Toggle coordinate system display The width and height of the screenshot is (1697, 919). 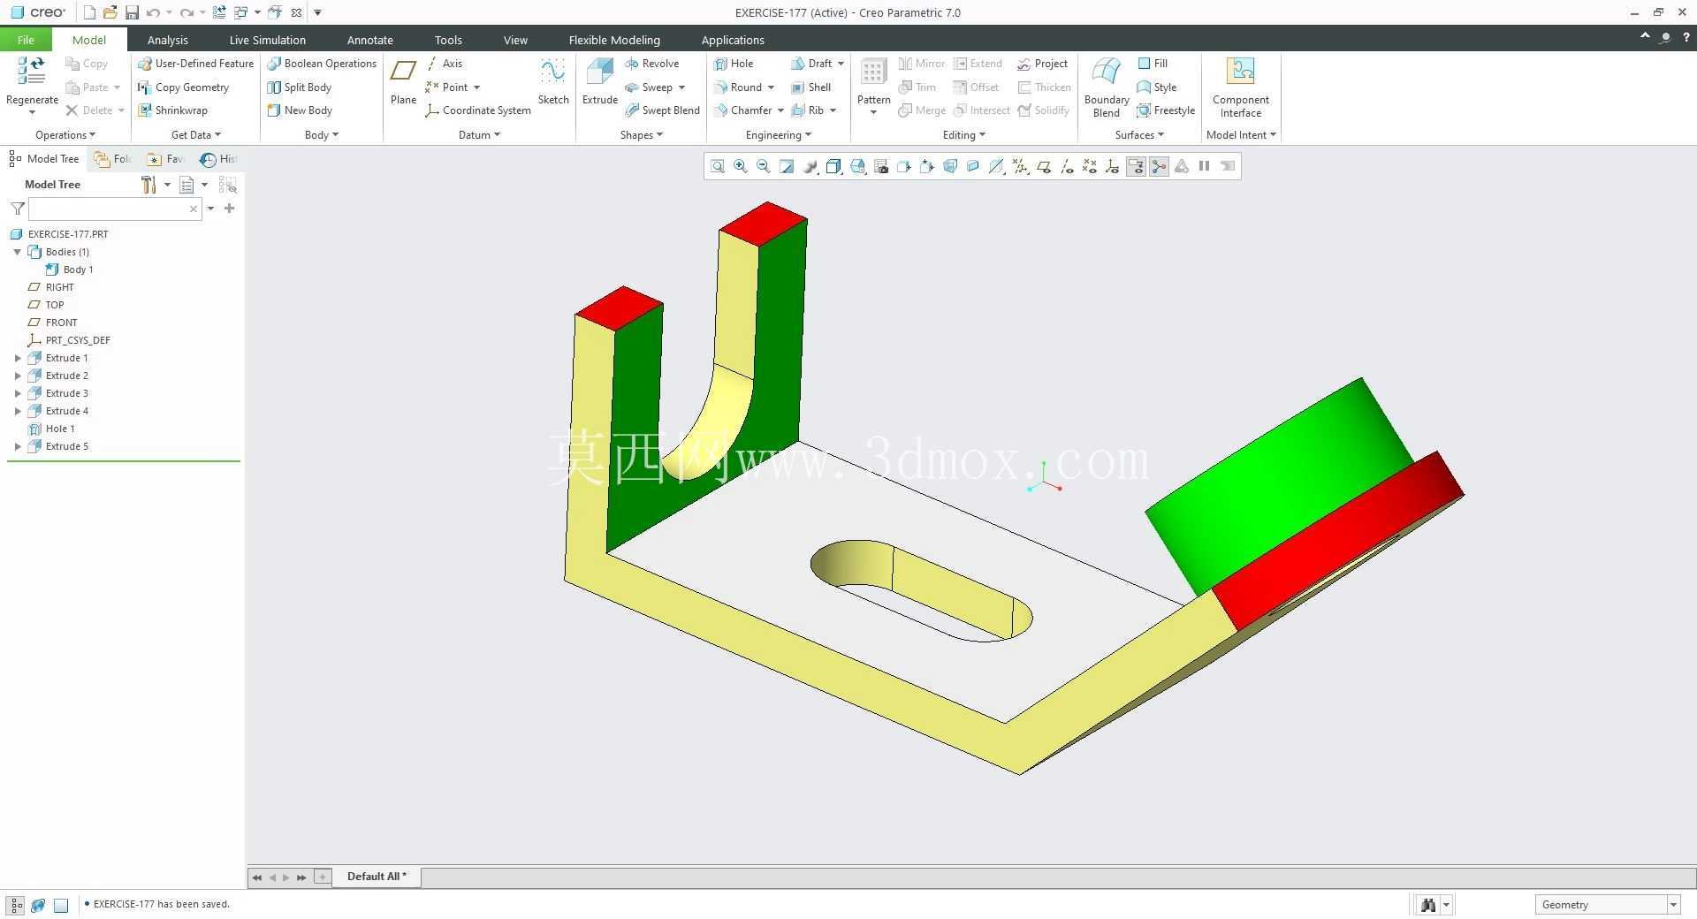(x=1112, y=166)
